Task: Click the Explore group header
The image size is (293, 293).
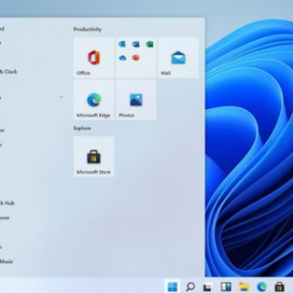Action: coord(82,129)
